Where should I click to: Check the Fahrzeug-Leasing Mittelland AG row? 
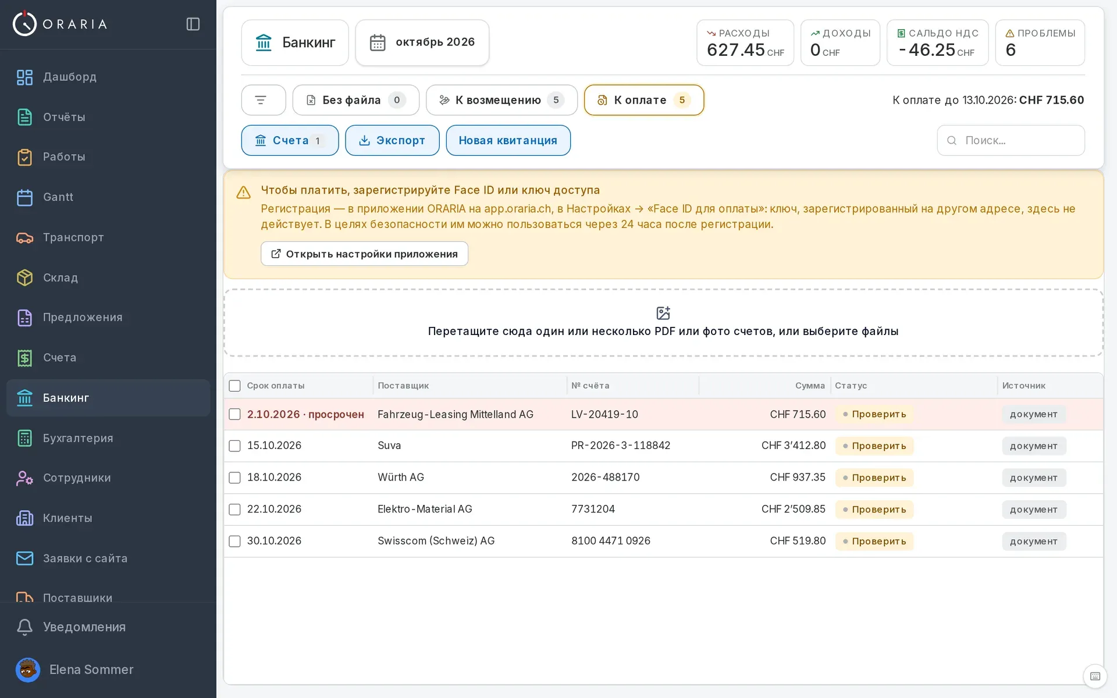(x=234, y=414)
